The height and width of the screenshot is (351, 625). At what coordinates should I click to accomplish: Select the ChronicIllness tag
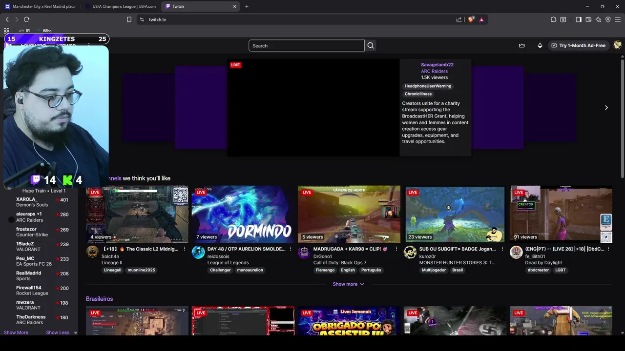tap(418, 94)
